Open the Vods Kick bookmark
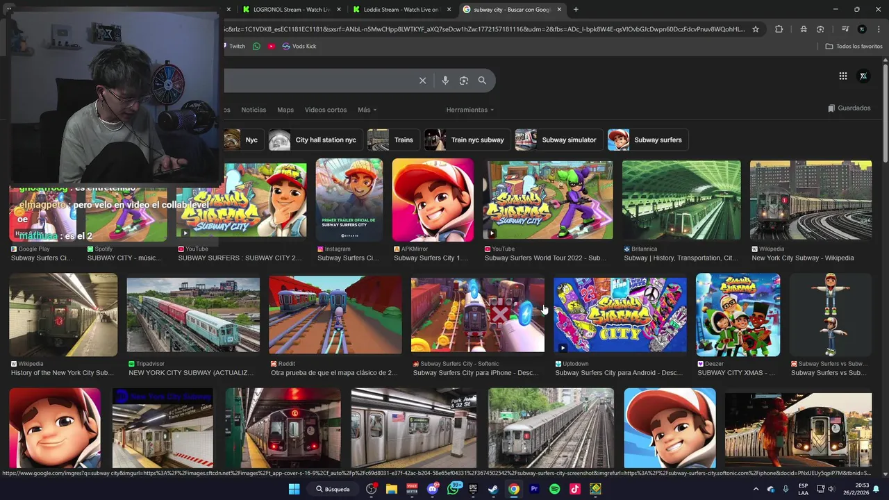 tap(299, 47)
